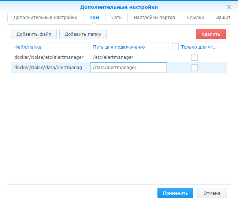The image size is (238, 201).
Task: Click the Добавить папку button
Action: click(83, 34)
